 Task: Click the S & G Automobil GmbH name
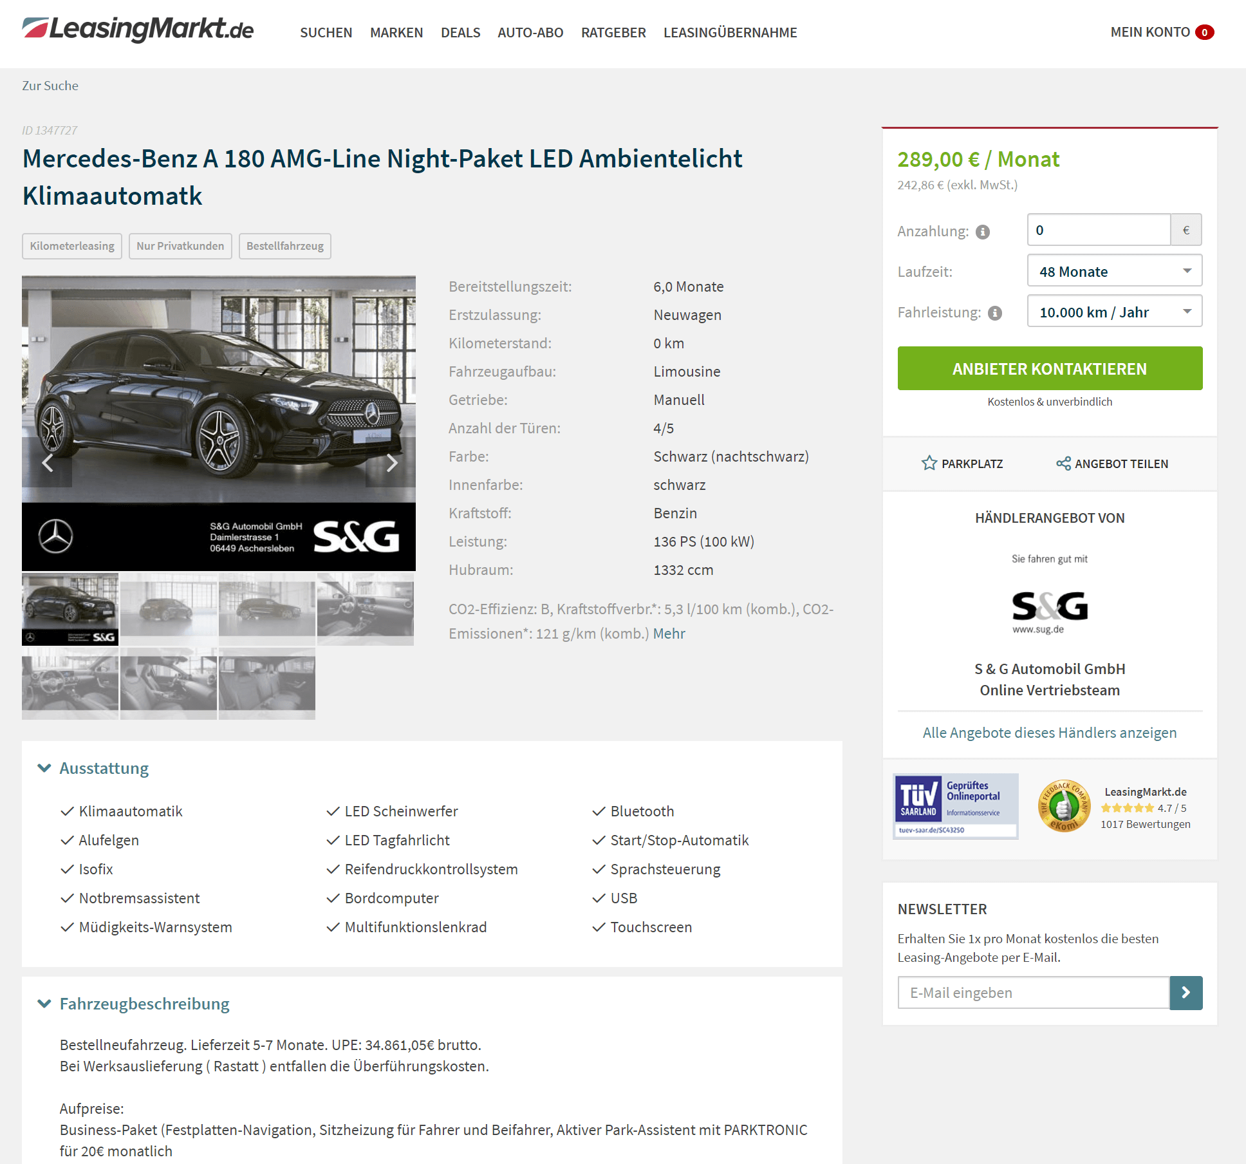point(1050,669)
